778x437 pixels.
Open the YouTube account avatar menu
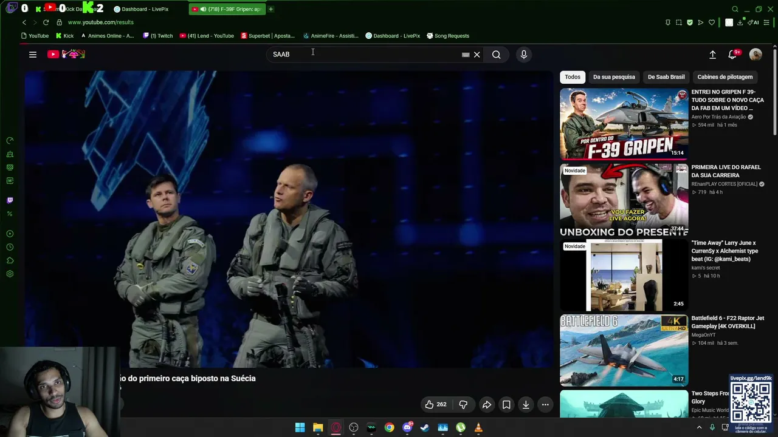756,55
